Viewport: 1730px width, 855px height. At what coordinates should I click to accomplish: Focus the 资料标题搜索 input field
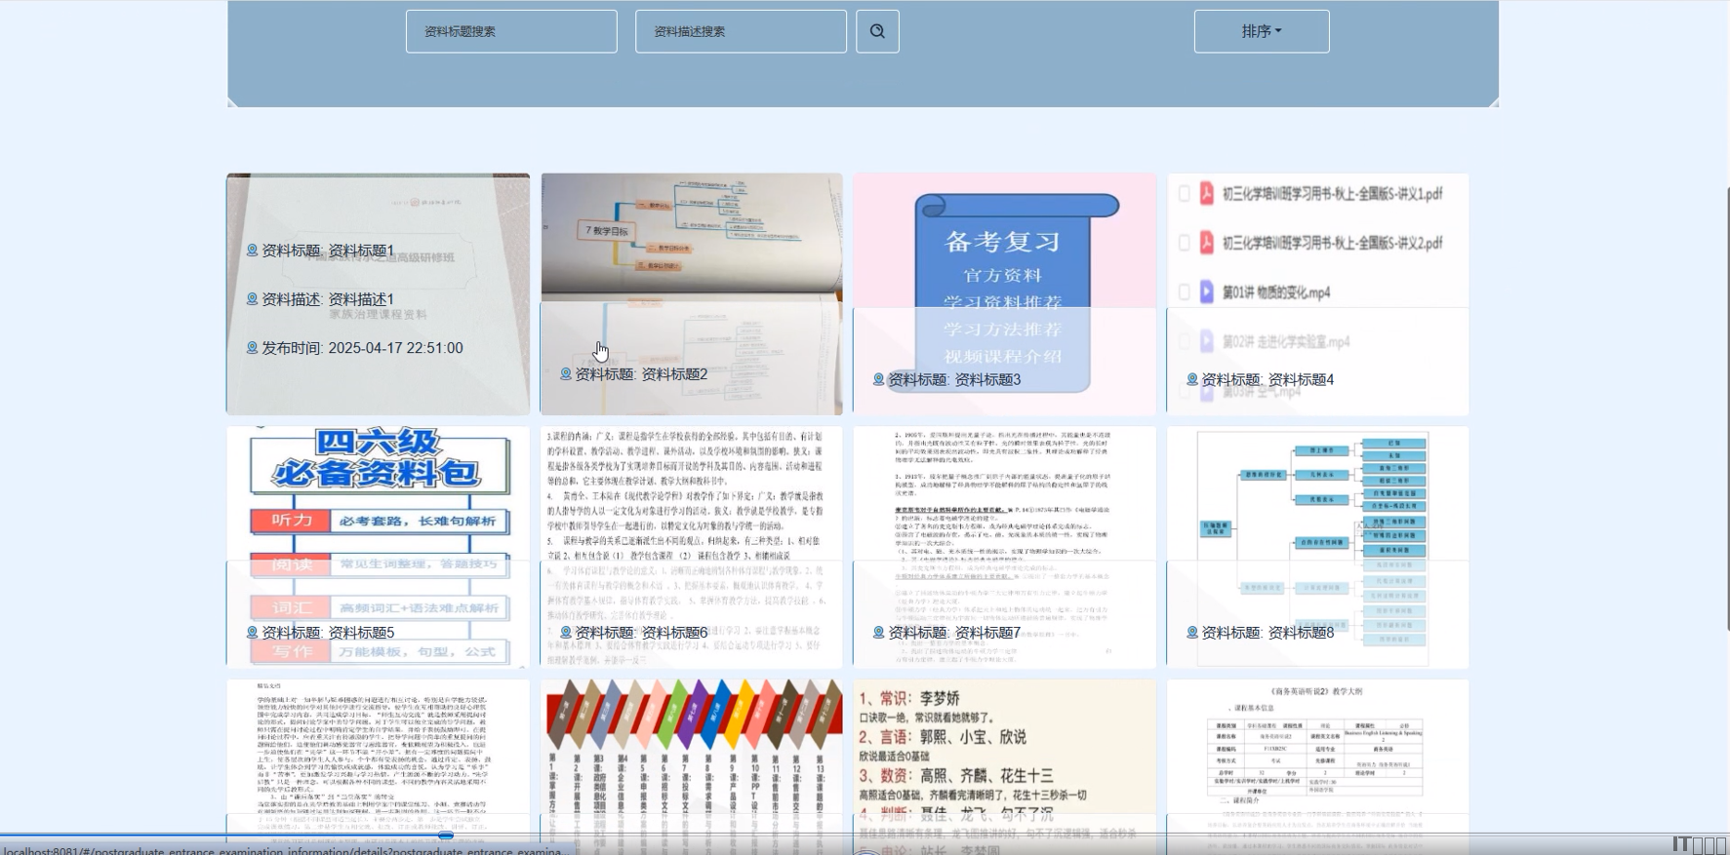click(x=511, y=31)
